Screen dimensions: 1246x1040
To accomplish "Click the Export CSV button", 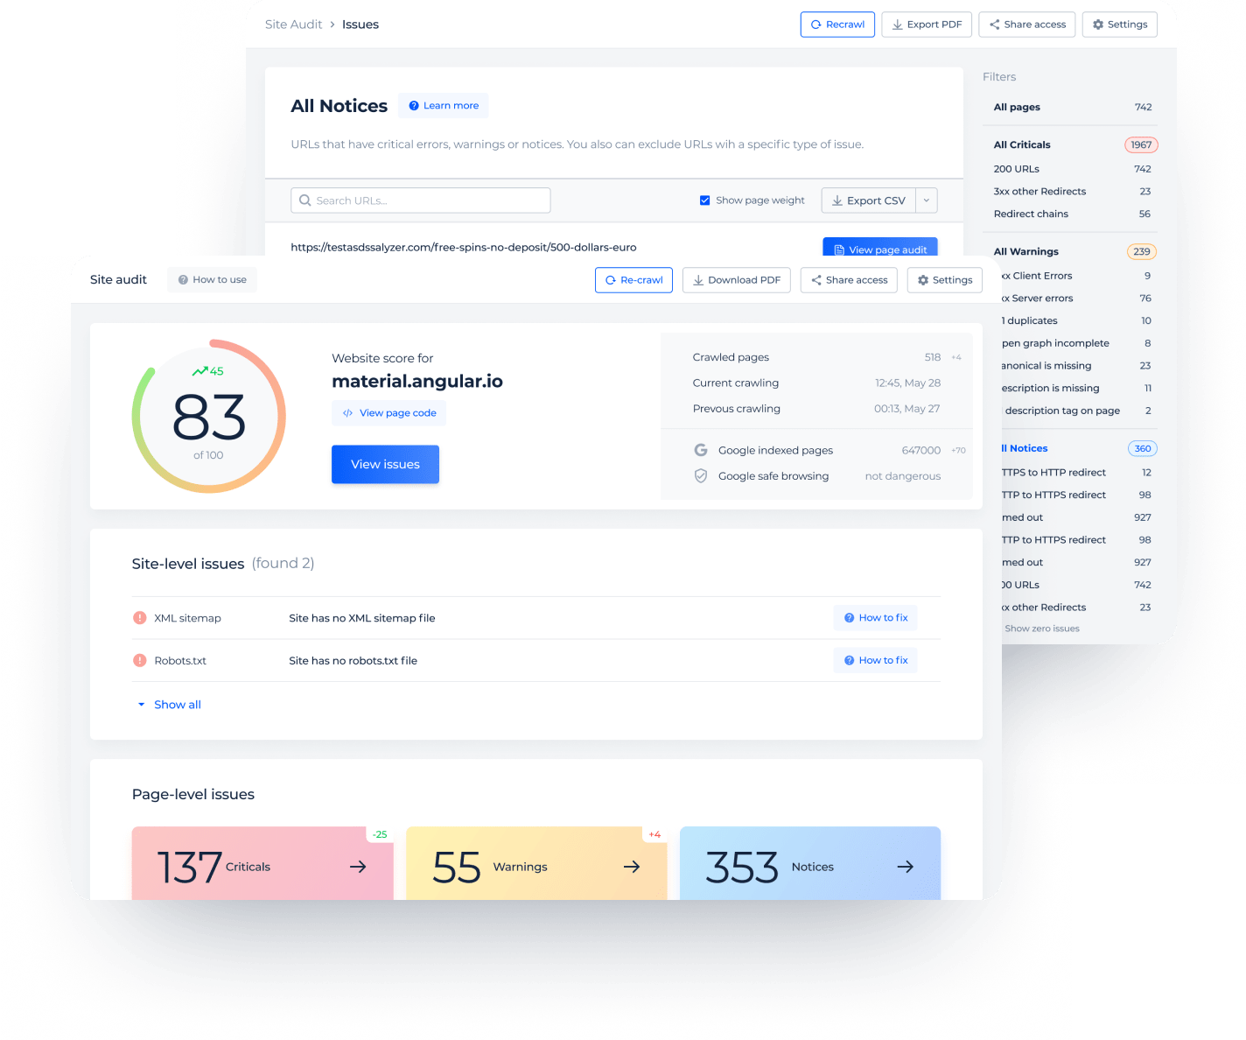I will [869, 200].
